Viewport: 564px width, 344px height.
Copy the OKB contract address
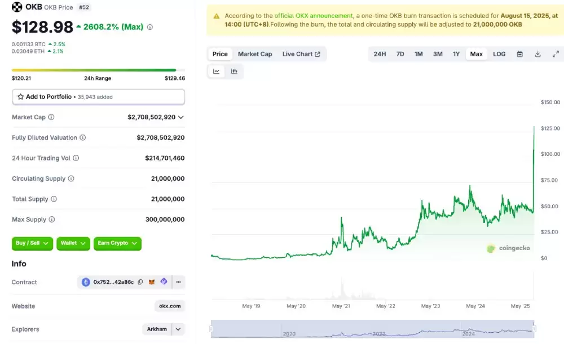click(x=140, y=282)
